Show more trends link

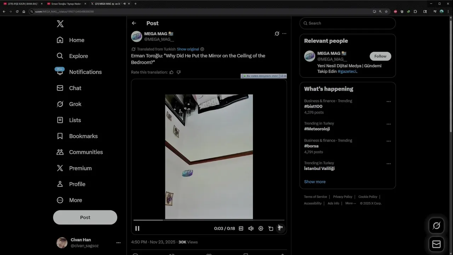[315, 182]
